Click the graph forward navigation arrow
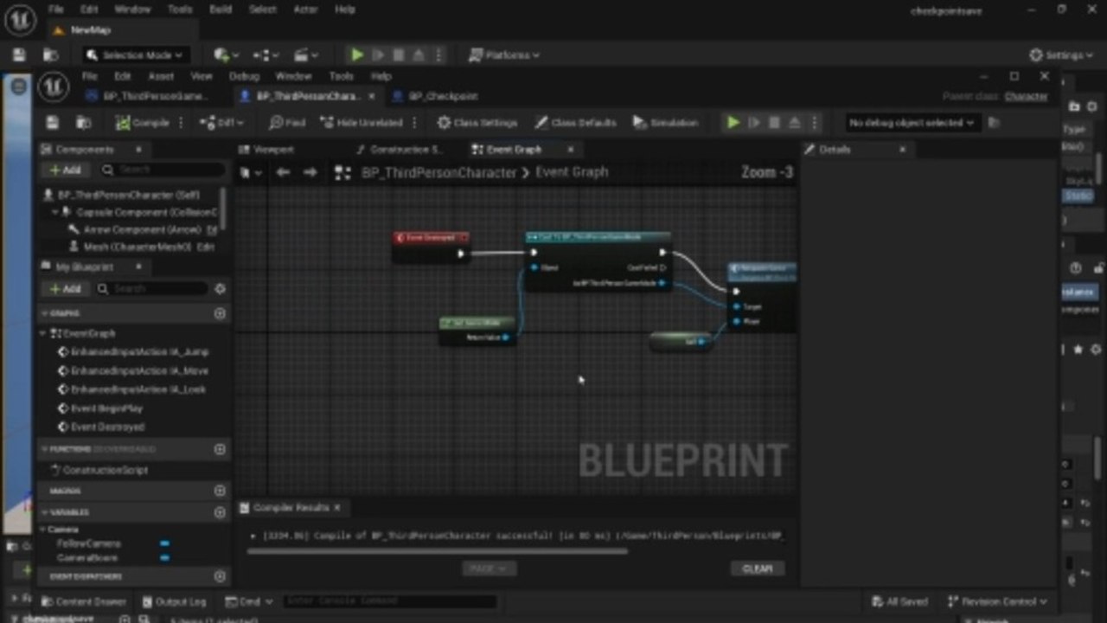Viewport: 1107px width, 623px height. [310, 172]
